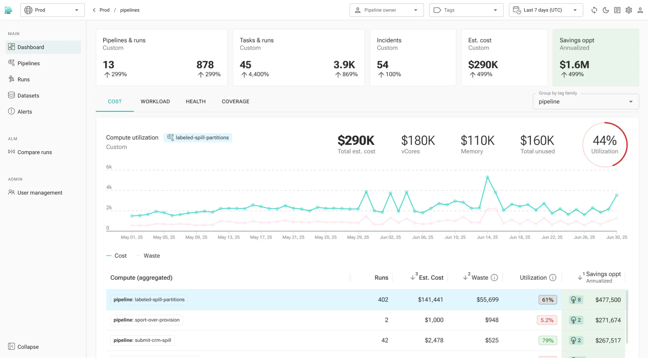Click the Waste column info icon
This screenshot has height=358, width=648.
pyautogui.click(x=494, y=278)
